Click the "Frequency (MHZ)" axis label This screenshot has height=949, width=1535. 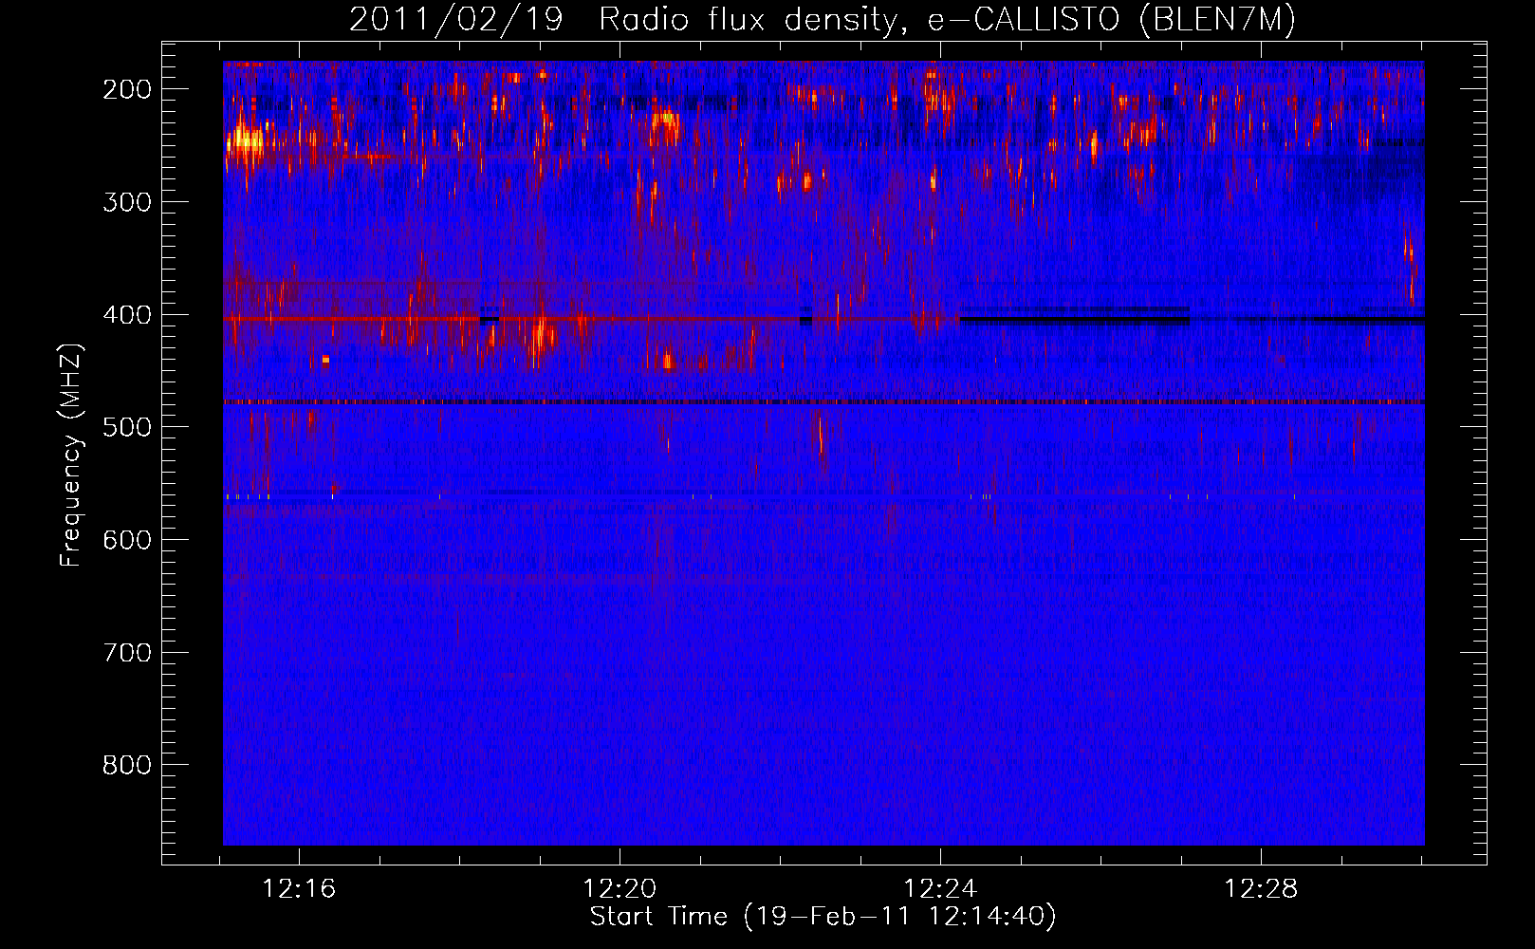click(x=71, y=456)
